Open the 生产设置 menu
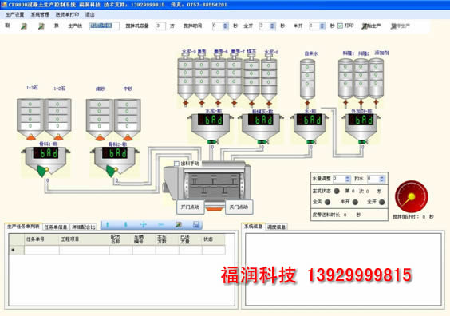Image resolution: width=450 pixels, height=316 pixels. 14,14
